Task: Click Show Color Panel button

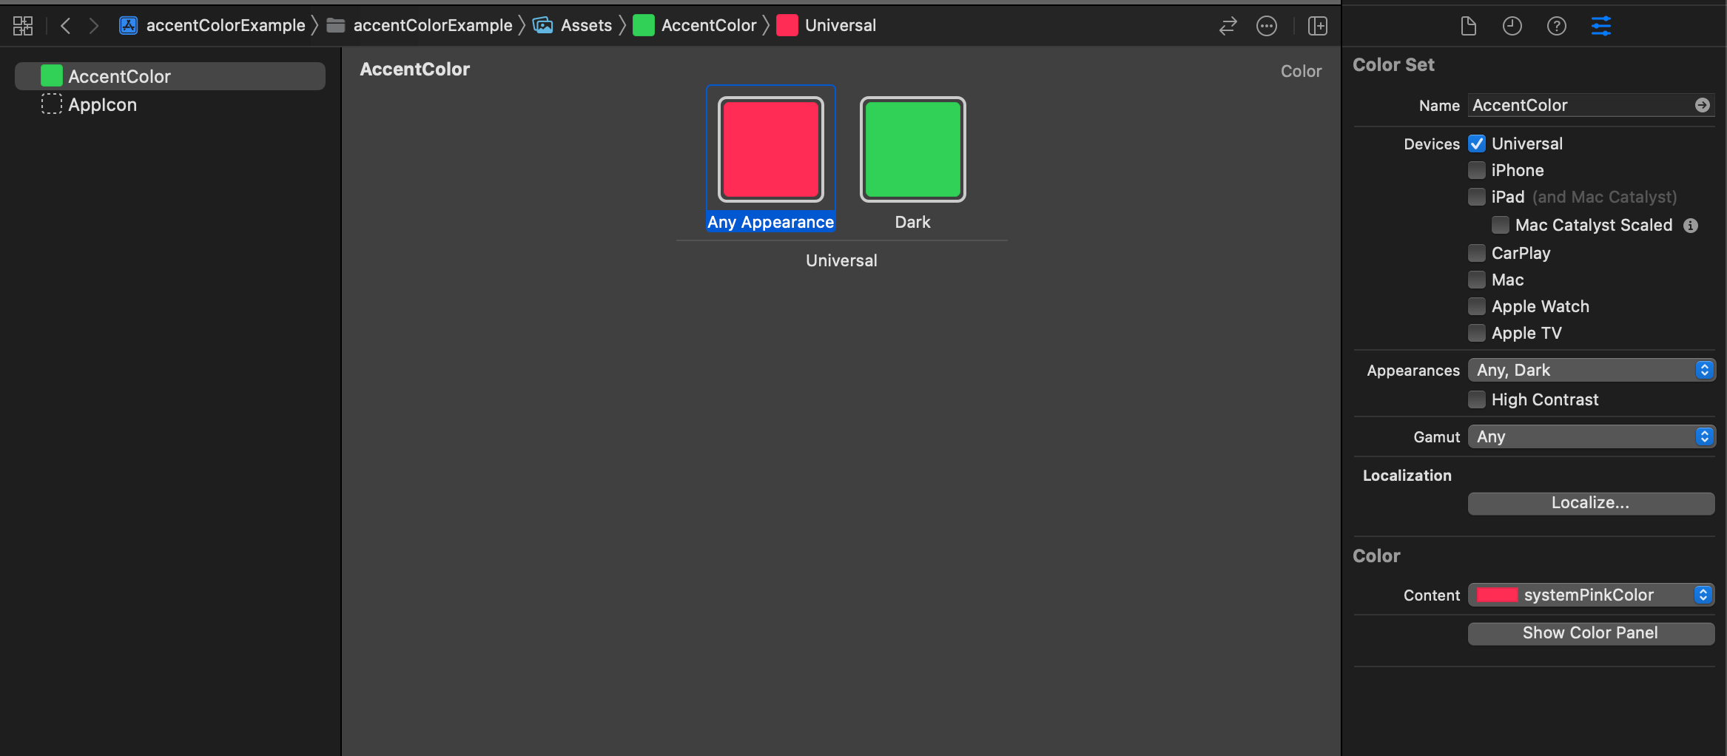Action: 1592,633
